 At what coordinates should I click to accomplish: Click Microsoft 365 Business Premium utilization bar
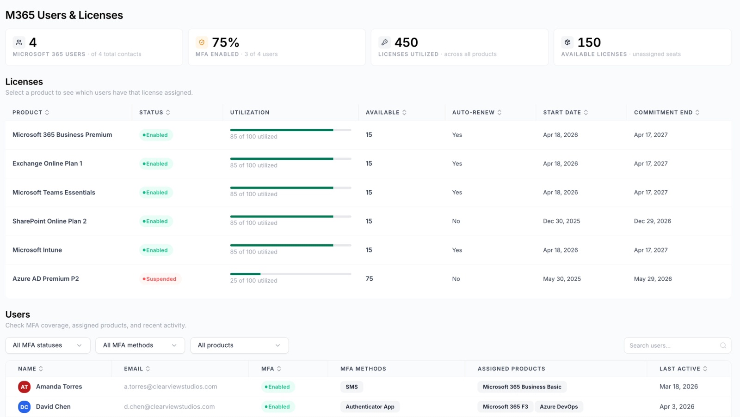coord(290,130)
